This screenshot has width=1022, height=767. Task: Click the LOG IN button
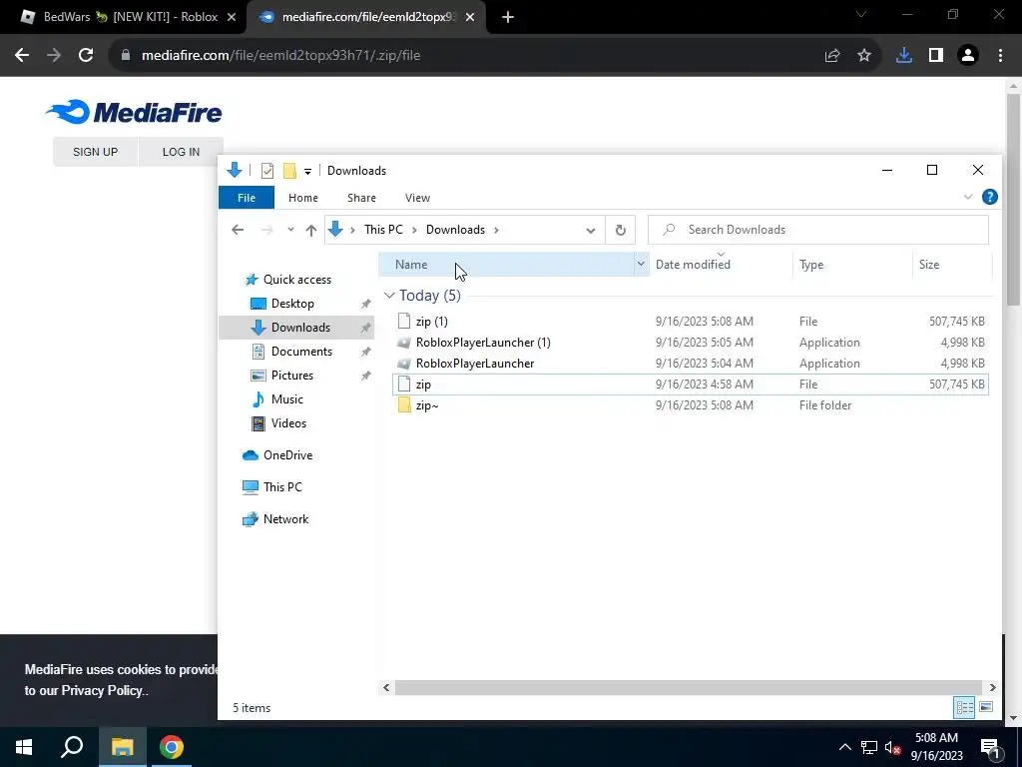(181, 152)
